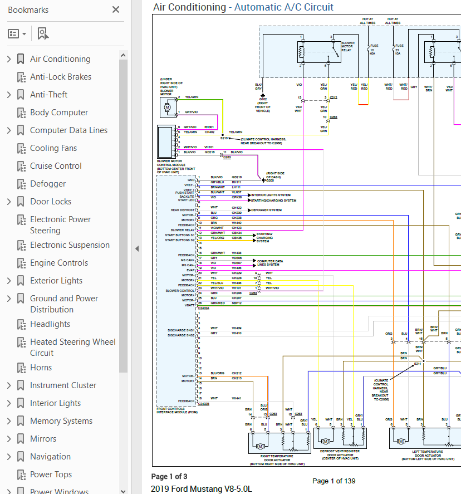Expand the Anti-Theft bookmark tree
This screenshot has height=494, width=461.
pyautogui.click(x=8, y=95)
